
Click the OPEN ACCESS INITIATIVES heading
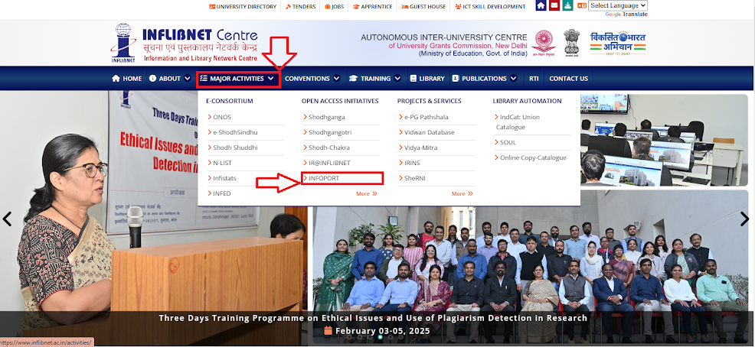[x=340, y=101]
